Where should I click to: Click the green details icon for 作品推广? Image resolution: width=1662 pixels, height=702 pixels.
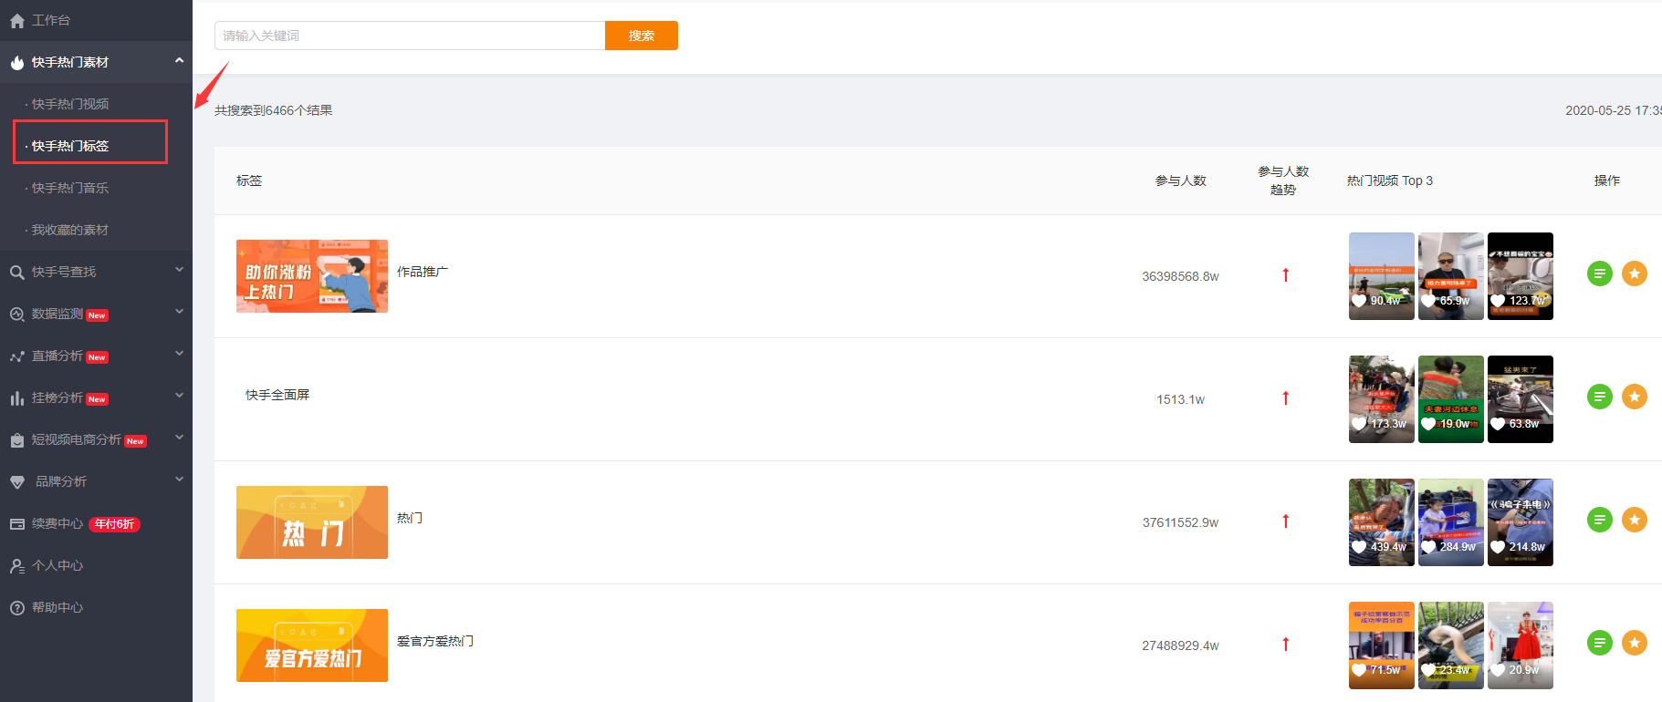[x=1600, y=274]
